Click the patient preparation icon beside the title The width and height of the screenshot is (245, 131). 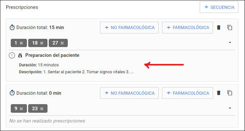20,55
